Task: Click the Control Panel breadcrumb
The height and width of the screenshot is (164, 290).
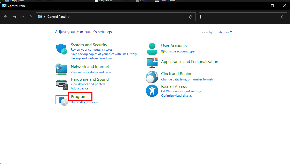Action: tap(57, 16)
